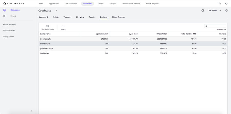Go to the Home menu
Image resolution: width=231 pixels, height=114 pixels.
click(41, 4)
